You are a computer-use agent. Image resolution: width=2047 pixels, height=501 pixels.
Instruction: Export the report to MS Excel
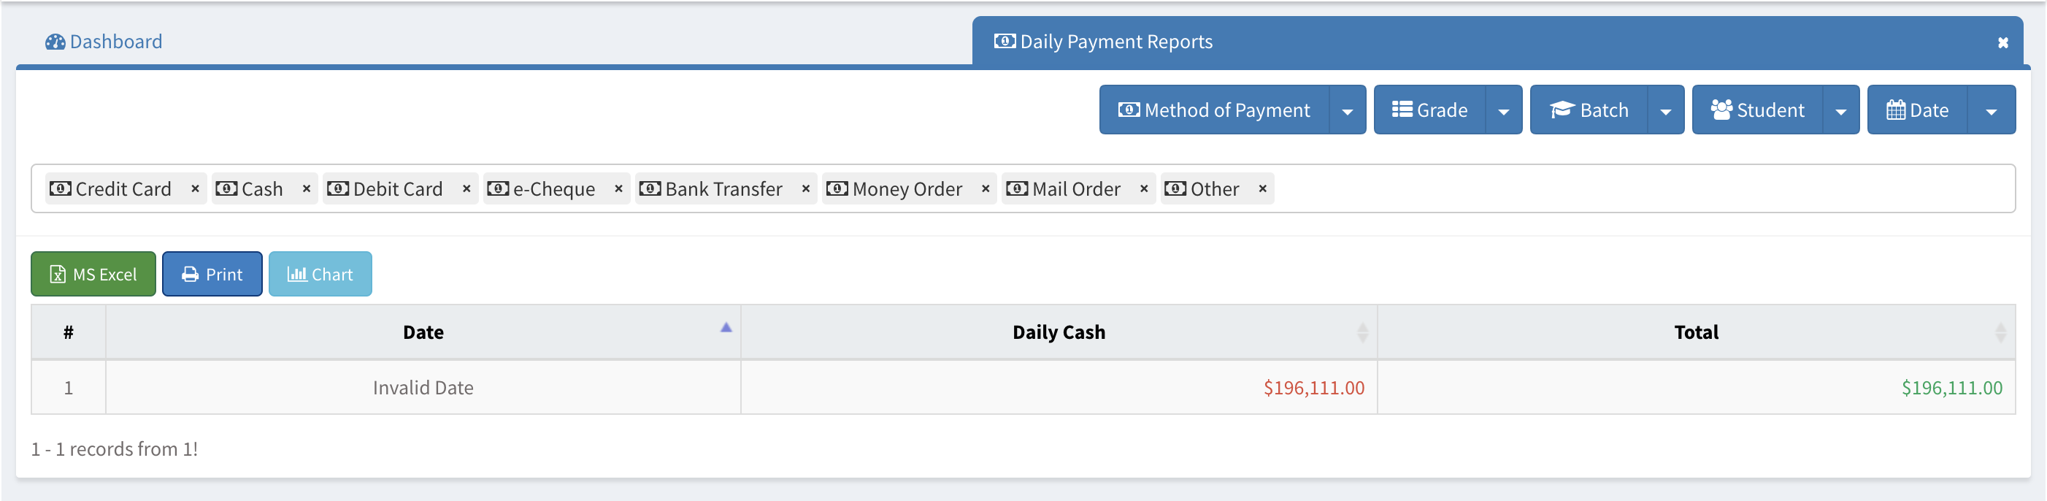(x=93, y=275)
